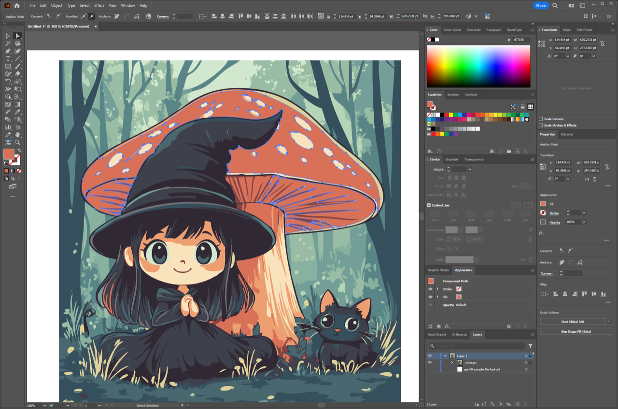Open the Effect menu
The image size is (618, 409).
[x=99, y=5]
